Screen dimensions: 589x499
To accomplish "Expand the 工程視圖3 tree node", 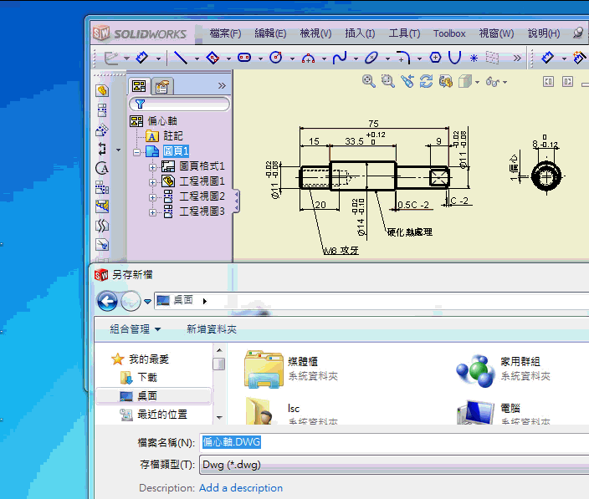I will click(152, 212).
